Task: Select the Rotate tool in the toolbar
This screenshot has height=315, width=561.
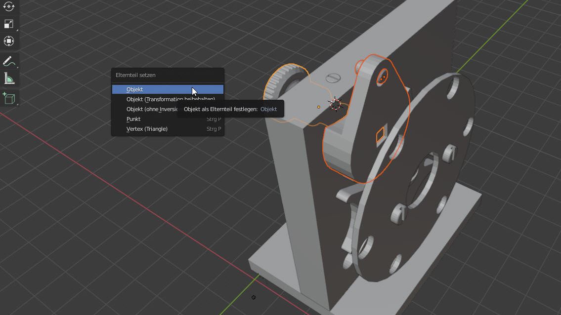Action: click(x=8, y=6)
